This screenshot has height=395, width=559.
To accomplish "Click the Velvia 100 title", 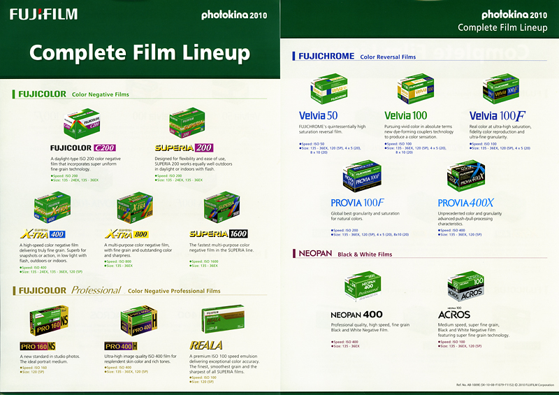I will 406,115.
